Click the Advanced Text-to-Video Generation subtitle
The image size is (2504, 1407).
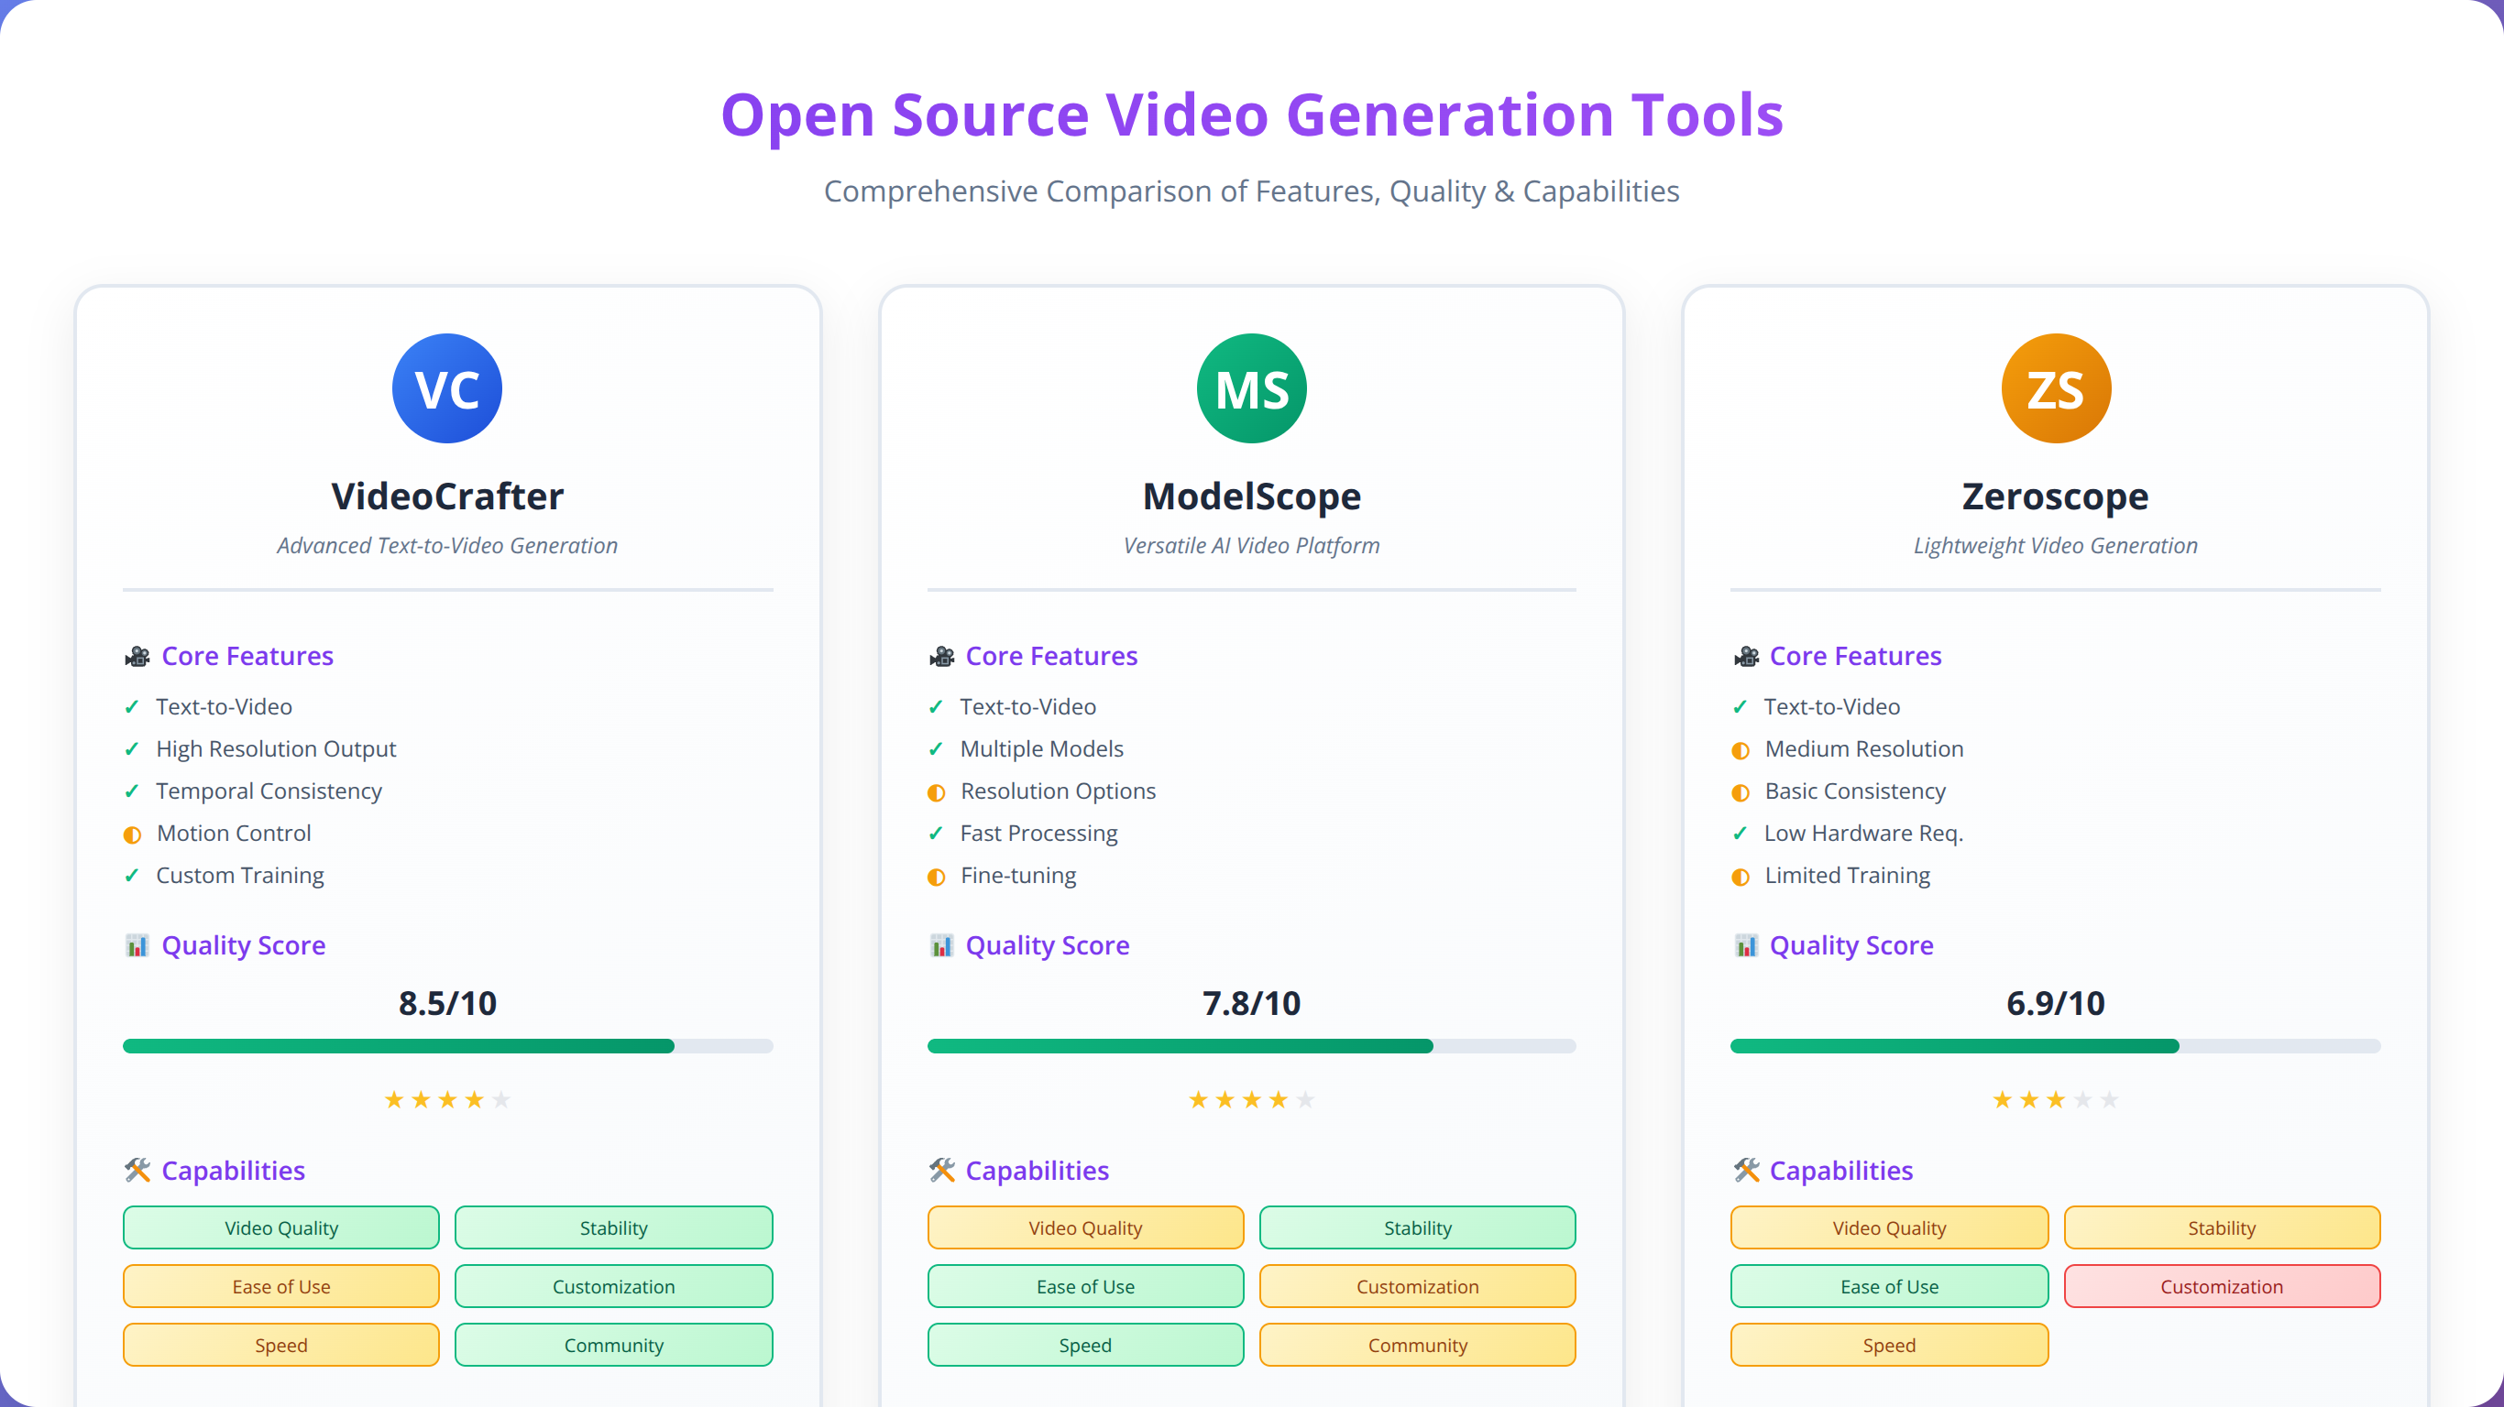click(x=447, y=546)
